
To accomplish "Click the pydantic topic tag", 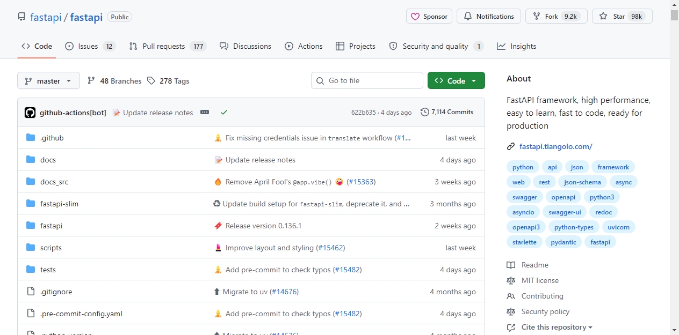I will pyautogui.click(x=564, y=242).
